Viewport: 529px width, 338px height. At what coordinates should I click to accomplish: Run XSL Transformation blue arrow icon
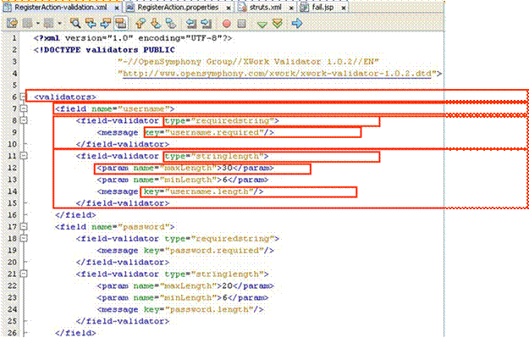297,23
